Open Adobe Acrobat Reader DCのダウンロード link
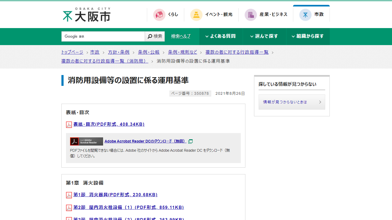392x220 pixels. click(146, 141)
